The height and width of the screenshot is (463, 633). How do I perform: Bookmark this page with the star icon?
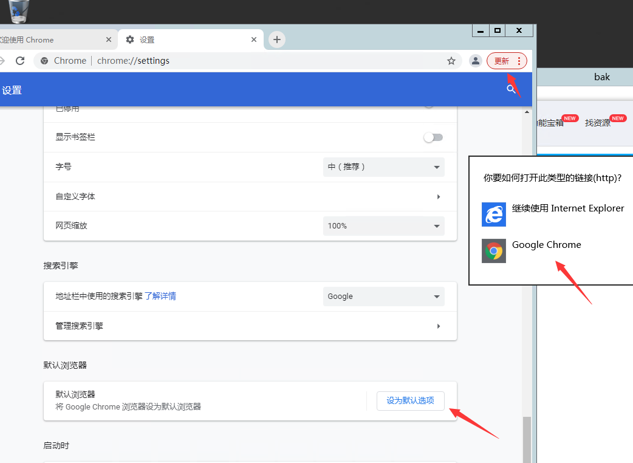point(451,61)
